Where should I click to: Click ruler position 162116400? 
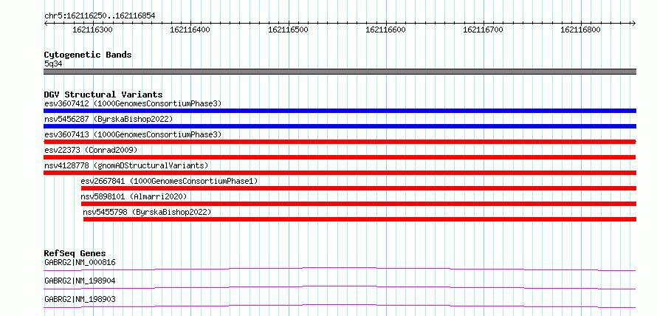coord(190,30)
